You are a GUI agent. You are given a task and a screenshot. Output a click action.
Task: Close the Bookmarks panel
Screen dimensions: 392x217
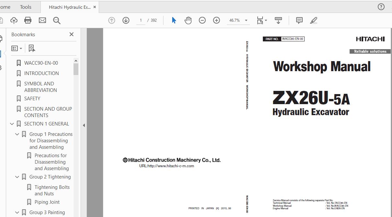(72, 34)
